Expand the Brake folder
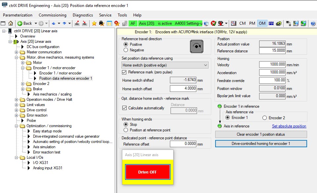This screenshot has height=193, width=317. point(22,89)
